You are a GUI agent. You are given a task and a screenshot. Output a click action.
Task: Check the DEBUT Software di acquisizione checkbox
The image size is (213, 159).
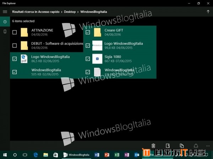[x=15, y=46]
